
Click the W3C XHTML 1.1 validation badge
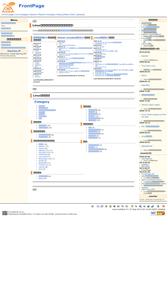pos(158,213)
